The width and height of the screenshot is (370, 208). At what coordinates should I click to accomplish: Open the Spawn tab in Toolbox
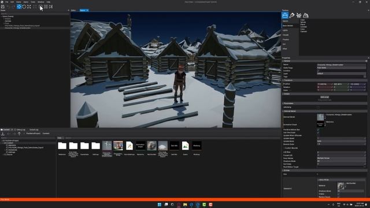tap(285, 16)
